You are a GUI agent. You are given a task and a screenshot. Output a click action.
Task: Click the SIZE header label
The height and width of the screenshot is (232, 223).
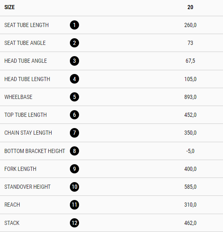(10, 7)
